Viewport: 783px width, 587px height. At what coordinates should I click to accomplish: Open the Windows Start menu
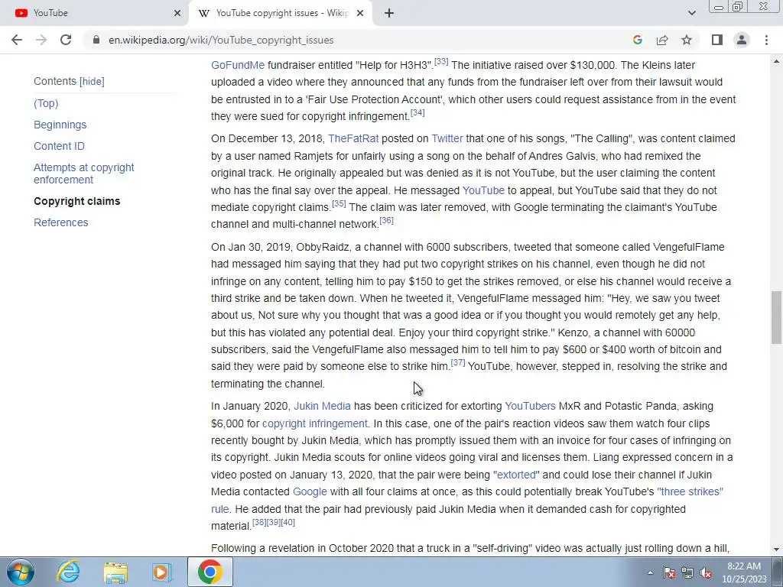[x=19, y=572]
